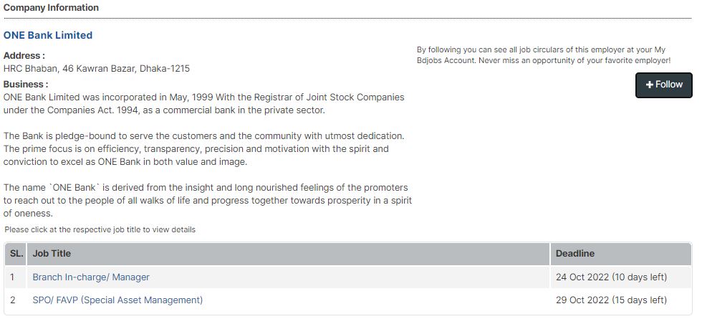The height and width of the screenshot is (319, 702).
Task: Click serial number 1 in the table
Action: coord(13,277)
